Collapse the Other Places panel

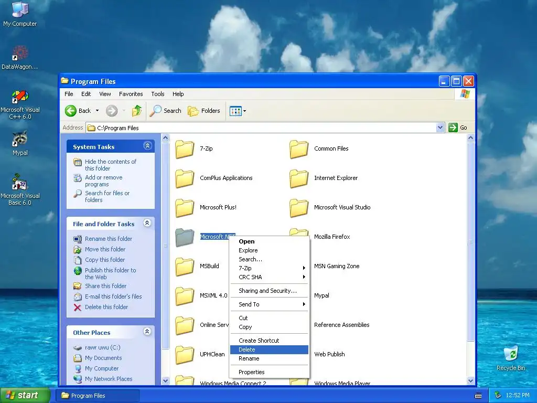click(147, 332)
